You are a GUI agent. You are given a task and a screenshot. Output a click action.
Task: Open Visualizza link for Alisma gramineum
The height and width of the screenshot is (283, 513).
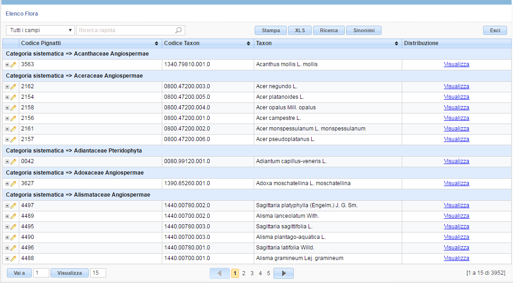(x=456, y=258)
